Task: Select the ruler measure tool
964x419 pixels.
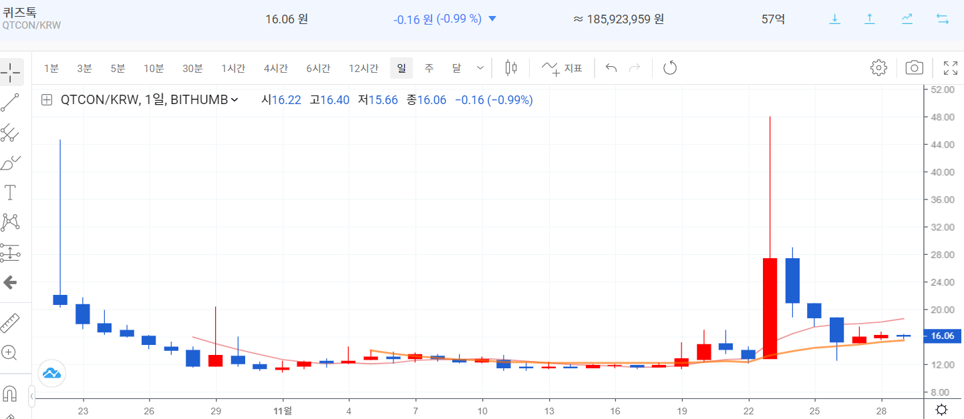Action: click(10, 323)
